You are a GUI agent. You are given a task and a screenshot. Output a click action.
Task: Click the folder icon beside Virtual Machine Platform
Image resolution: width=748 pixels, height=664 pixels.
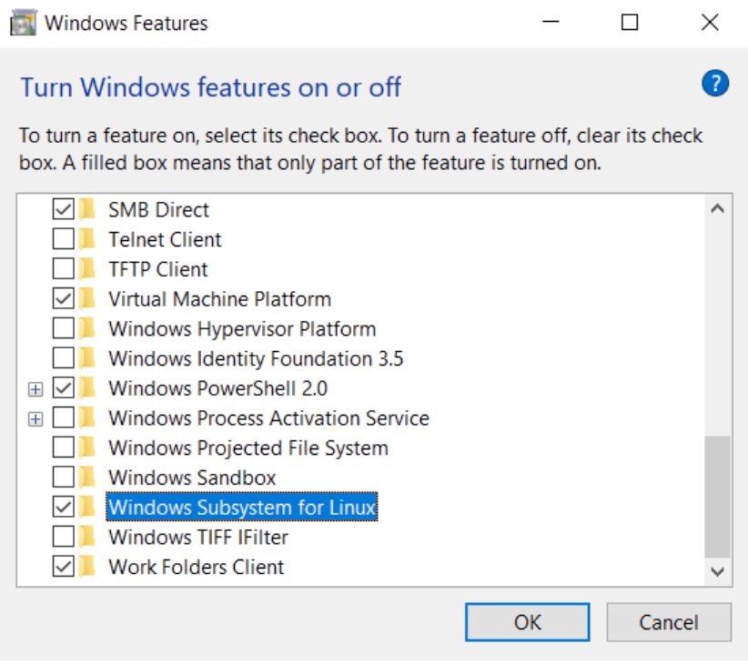pos(87,299)
